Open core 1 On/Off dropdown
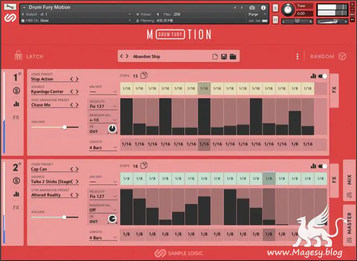The width and height of the screenshot is (357, 261). [x=103, y=92]
